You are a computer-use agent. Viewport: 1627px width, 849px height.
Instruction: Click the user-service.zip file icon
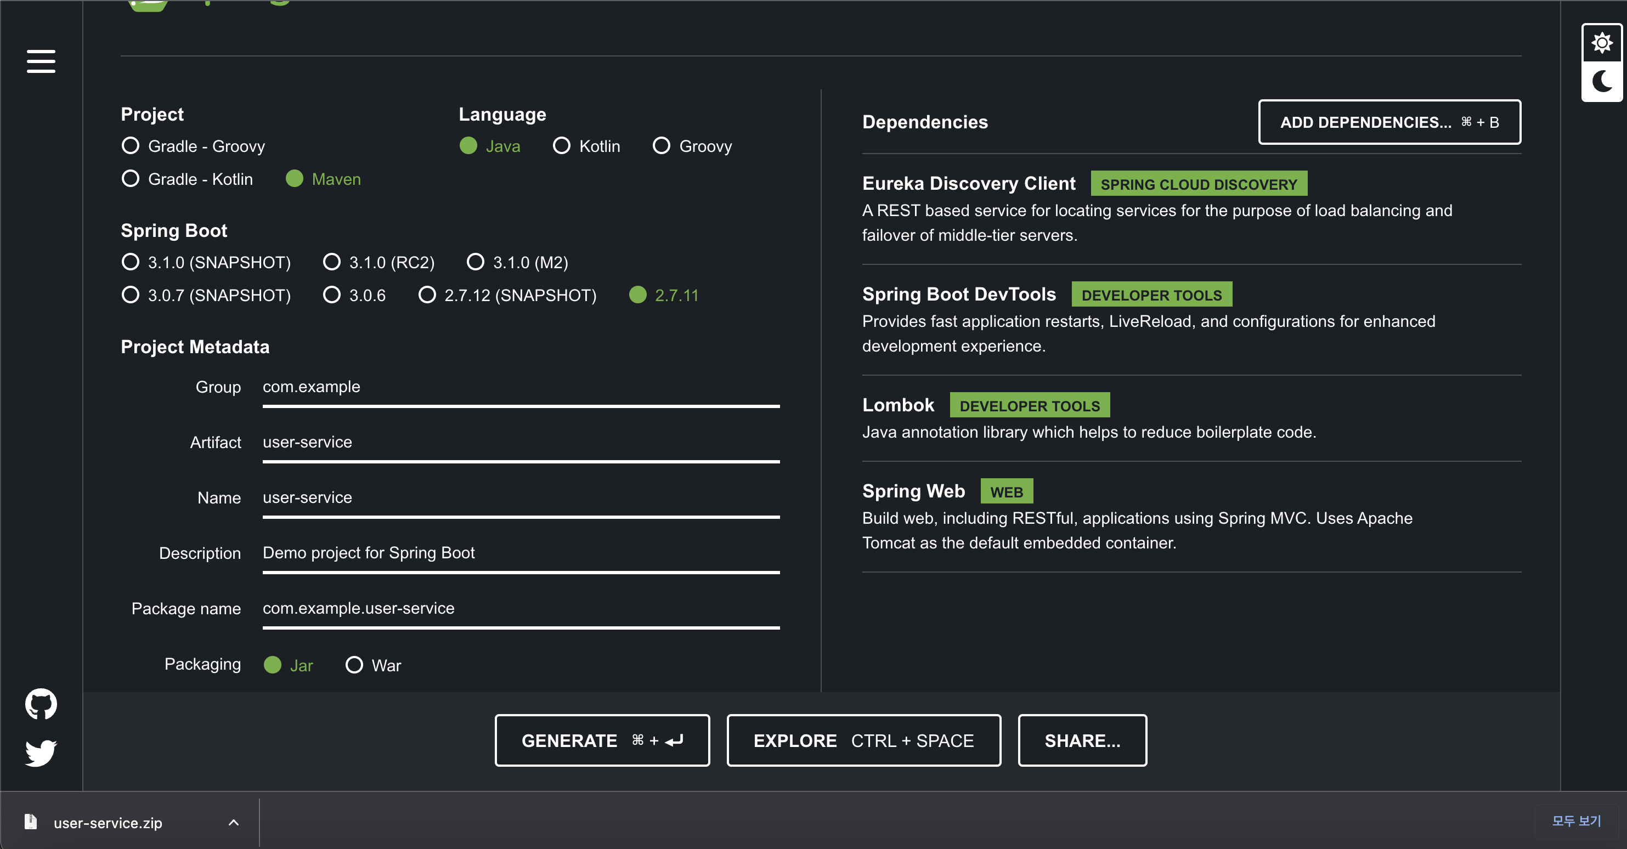[x=30, y=821]
